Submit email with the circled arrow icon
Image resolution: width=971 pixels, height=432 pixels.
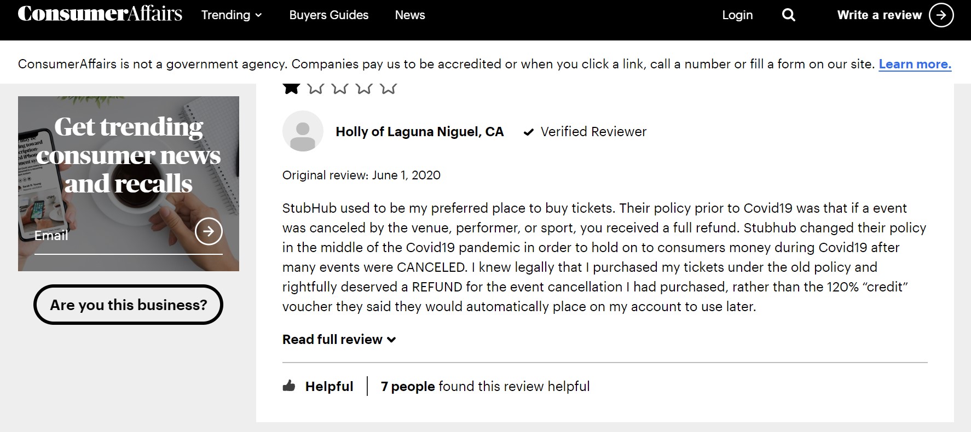click(209, 231)
